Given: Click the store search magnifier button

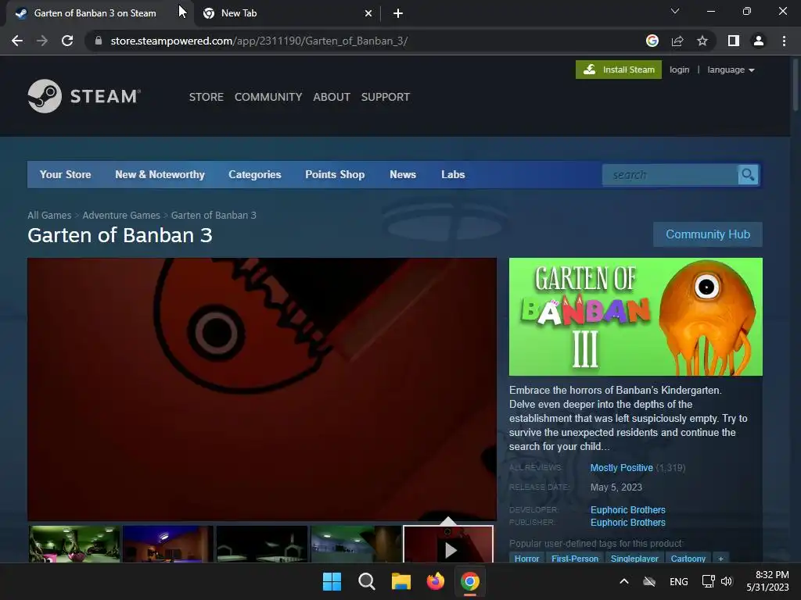Looking at the screenshot, I should click(x=748, y=175).
